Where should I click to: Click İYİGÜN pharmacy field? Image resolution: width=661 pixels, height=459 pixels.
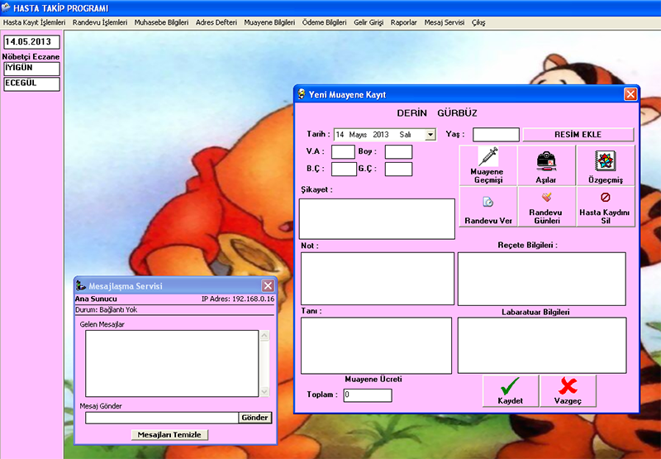coord(31,69)
